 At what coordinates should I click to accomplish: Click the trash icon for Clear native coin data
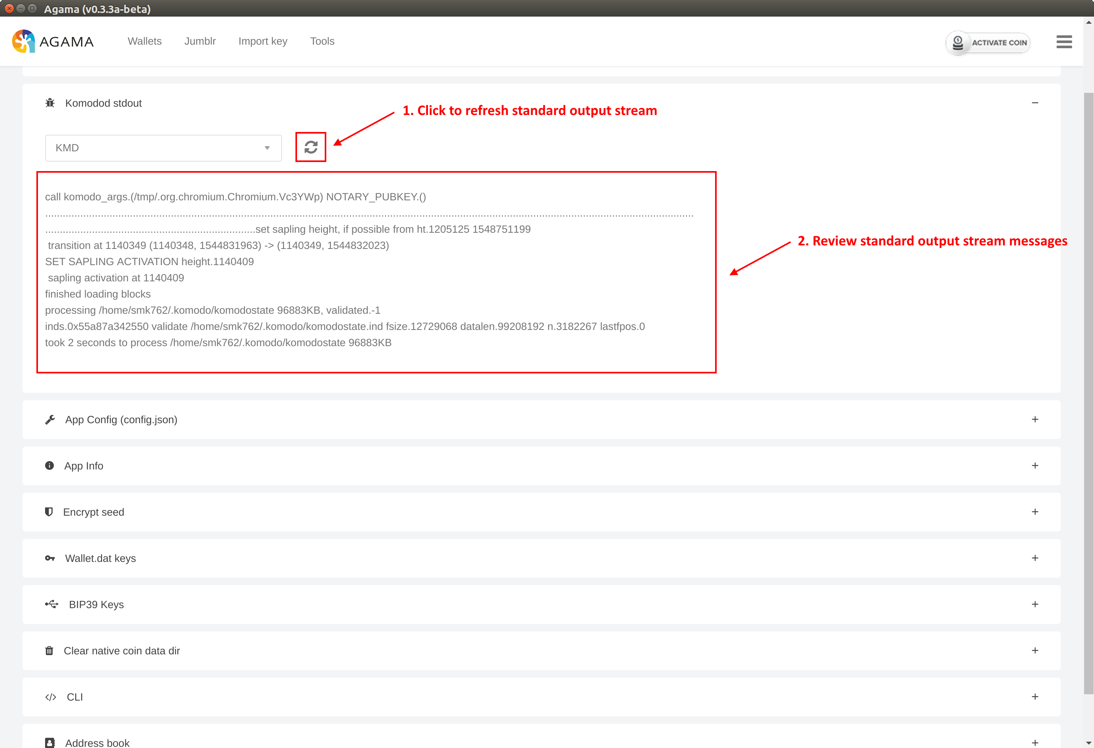click(49, 651)
